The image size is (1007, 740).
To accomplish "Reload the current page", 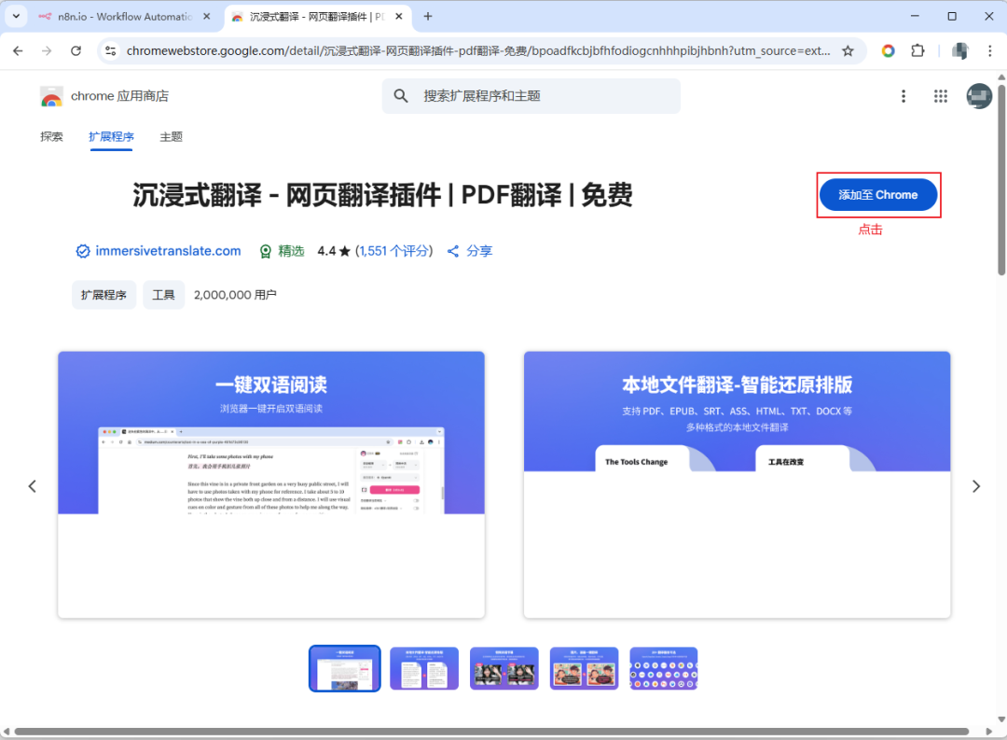I will click(x=76, y=50).
